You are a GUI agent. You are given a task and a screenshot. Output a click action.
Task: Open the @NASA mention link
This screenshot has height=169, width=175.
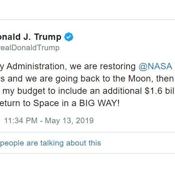pyautogui.click(x=155, y=66)
